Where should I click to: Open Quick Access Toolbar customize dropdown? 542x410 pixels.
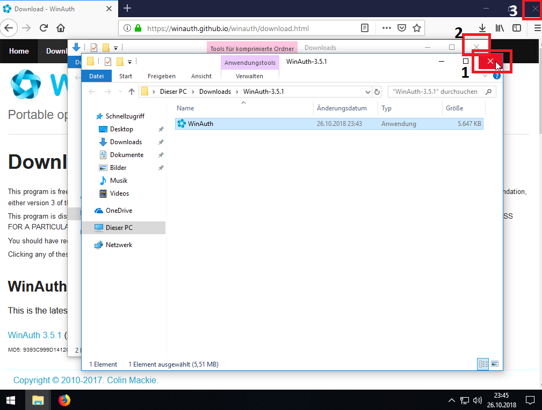pyautogui.click(x=129, y=62)
